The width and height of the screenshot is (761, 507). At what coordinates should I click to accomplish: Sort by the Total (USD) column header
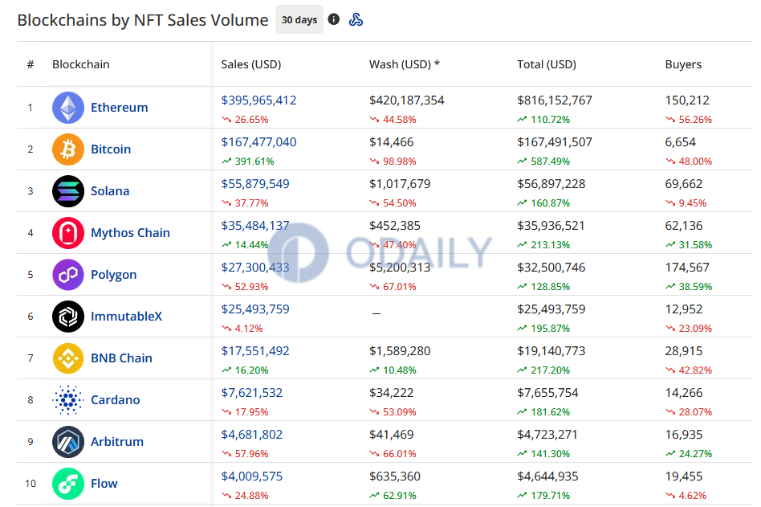(547, 64)
